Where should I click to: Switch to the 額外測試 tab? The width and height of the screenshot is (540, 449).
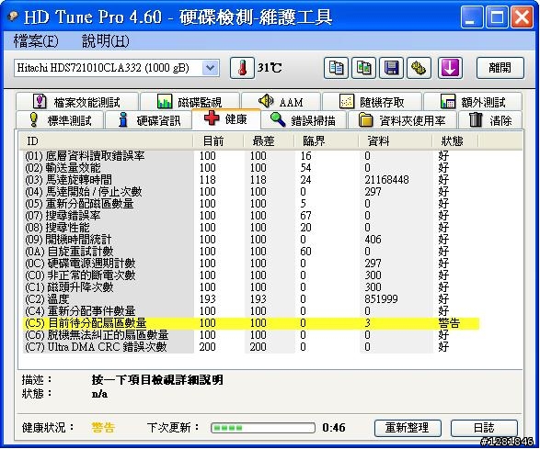tap(473, 102)
